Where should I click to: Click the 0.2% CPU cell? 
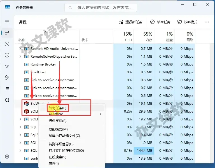point(123,111)
